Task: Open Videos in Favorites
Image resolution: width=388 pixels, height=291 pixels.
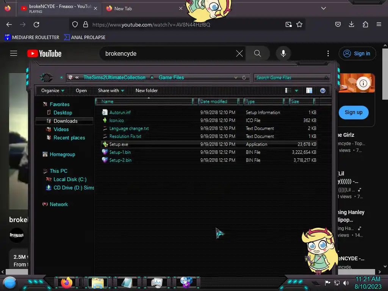Action: (x=61, y=129)
